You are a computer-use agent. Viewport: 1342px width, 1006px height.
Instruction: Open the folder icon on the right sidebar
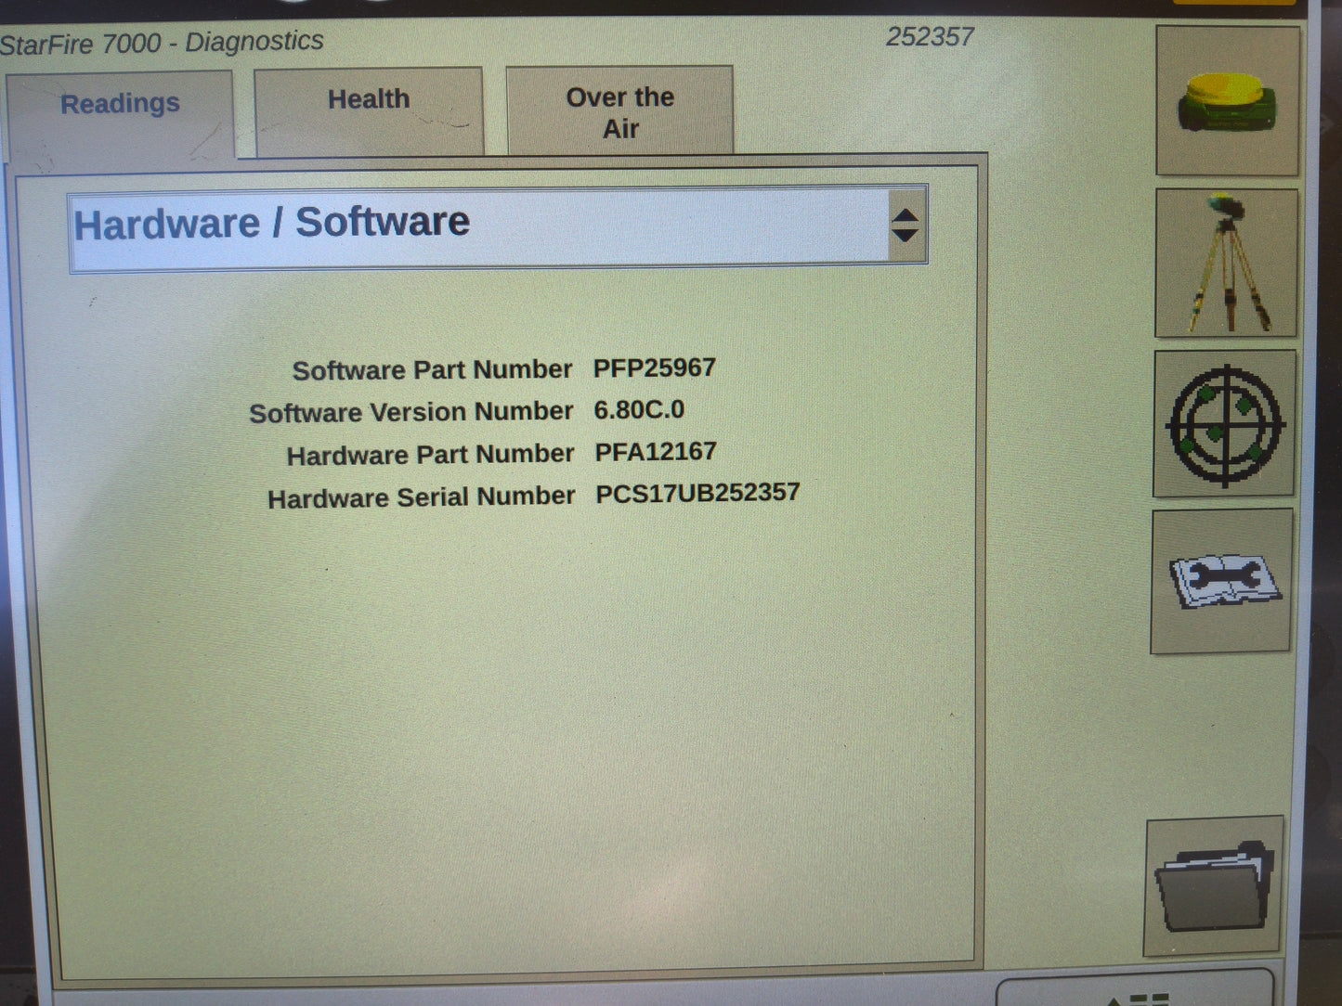pyautogui.click(x=1215, y=886)
